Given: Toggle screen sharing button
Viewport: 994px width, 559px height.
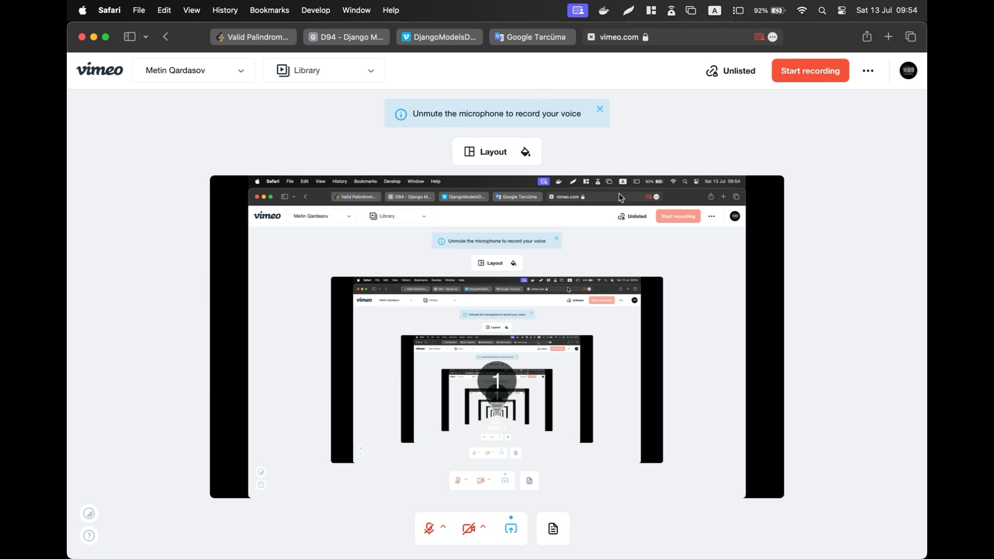Looking at the screenshot, I should pyautogui.click(x=510, y=528).
